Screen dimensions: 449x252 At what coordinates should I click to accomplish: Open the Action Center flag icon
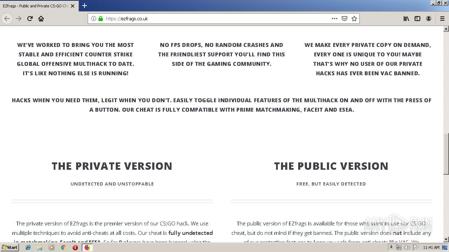416,247
